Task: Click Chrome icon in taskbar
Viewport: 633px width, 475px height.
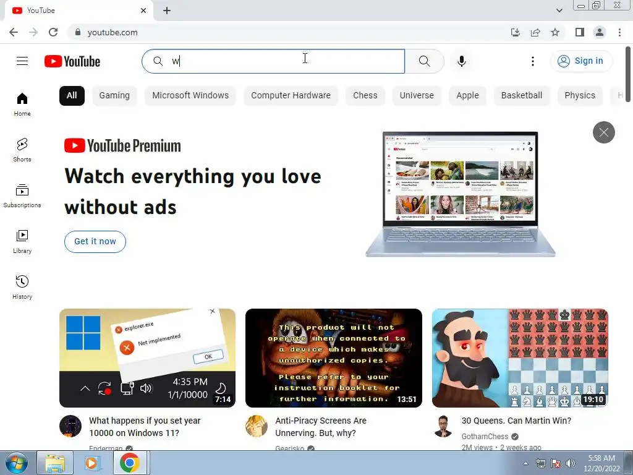Action: click(130, 463)
